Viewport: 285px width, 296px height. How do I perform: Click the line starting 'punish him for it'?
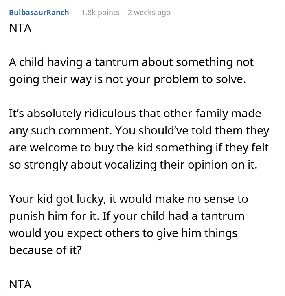tap(127, 216)
